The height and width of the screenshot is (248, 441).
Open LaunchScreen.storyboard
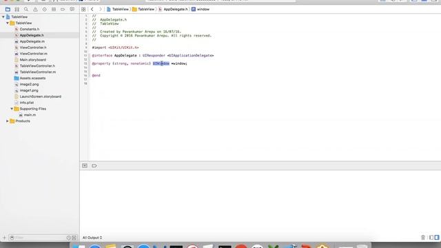click(40, 96)
